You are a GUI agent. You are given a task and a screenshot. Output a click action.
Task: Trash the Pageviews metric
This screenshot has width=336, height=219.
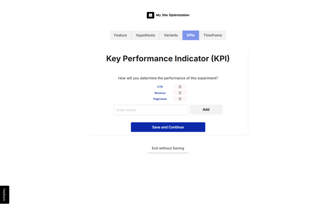(180, 99)
